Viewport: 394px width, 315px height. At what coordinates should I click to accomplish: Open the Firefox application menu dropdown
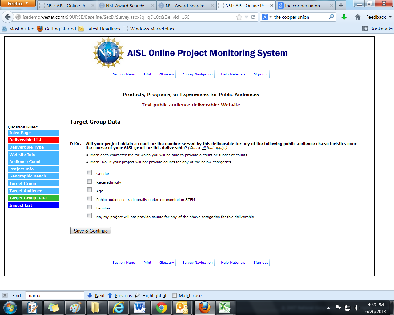[x=18, y=3]
